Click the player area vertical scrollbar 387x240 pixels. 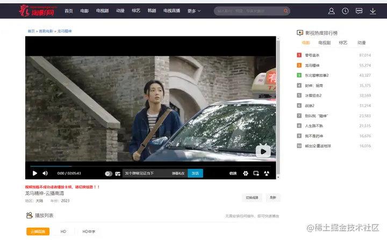click(278, 107)
